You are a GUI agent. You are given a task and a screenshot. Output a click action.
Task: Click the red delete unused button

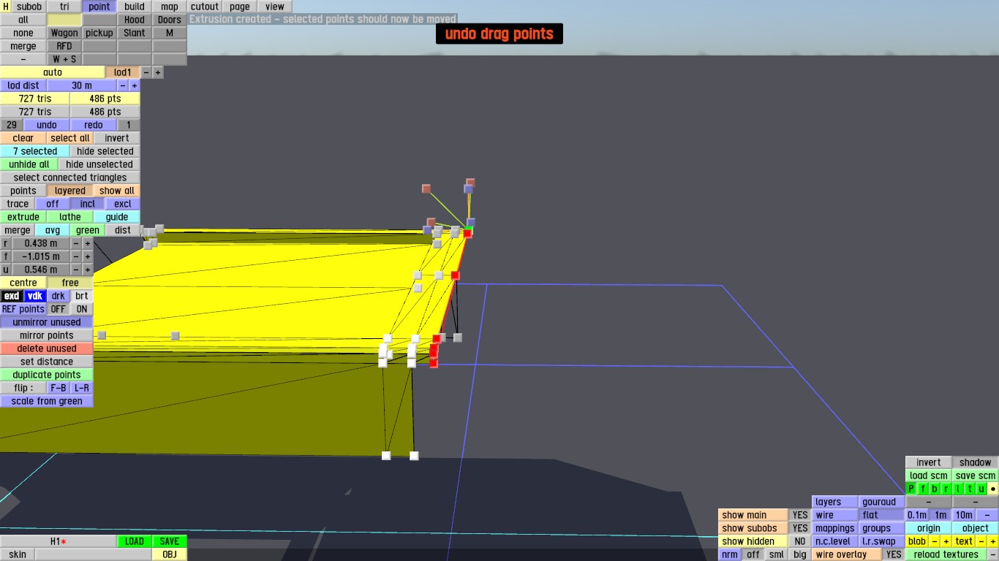coord(47,348)
